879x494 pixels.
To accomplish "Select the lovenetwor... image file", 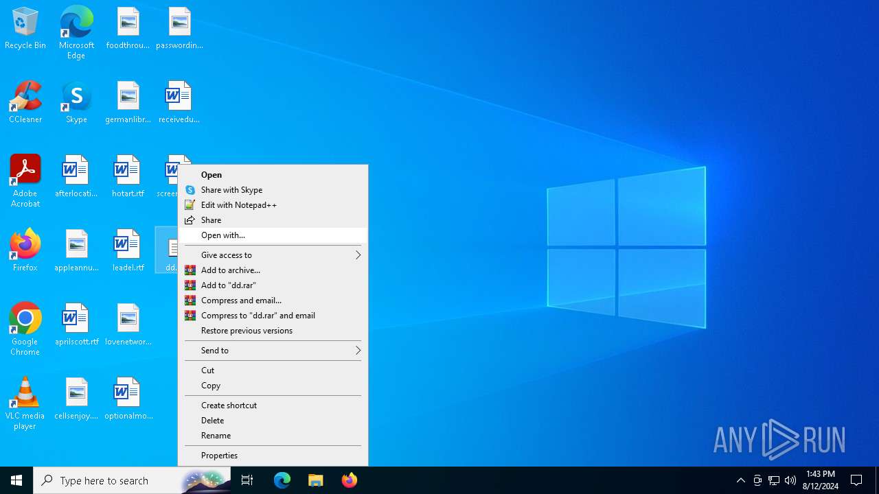I will point(128,325).
